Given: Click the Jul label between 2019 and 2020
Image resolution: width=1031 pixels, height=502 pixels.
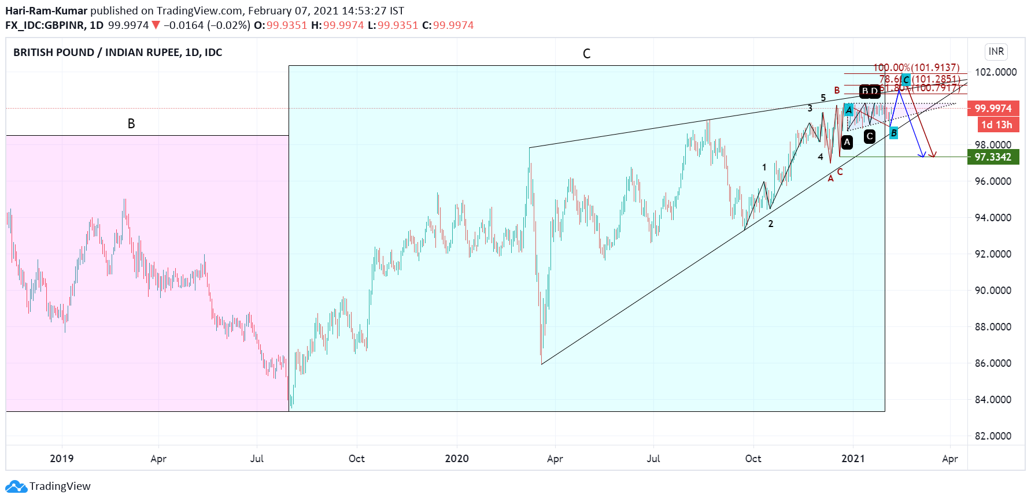Looking at the screenshot, I should [x=257, y=459].
